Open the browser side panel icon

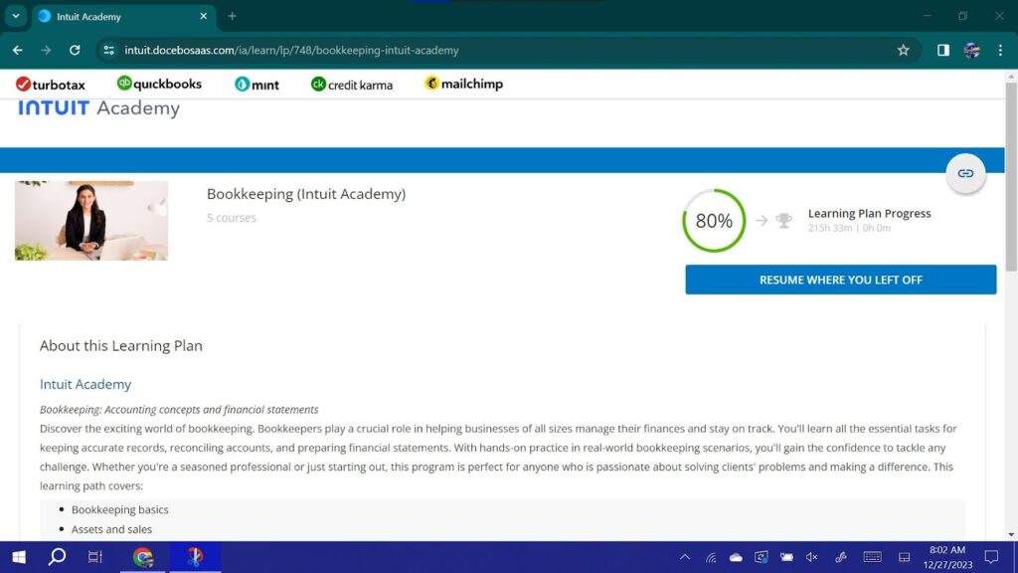(x=942, y=50)
